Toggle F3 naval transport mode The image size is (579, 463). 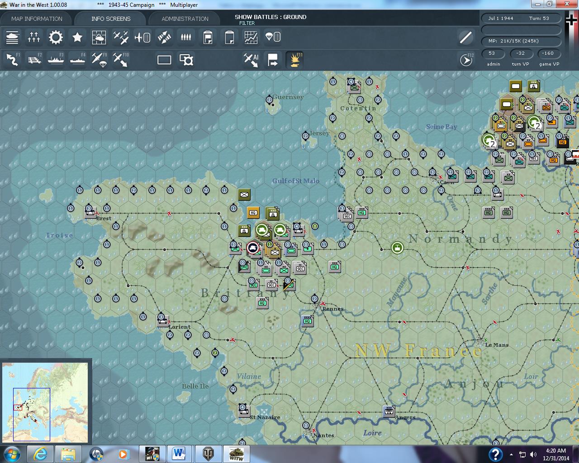56,60
